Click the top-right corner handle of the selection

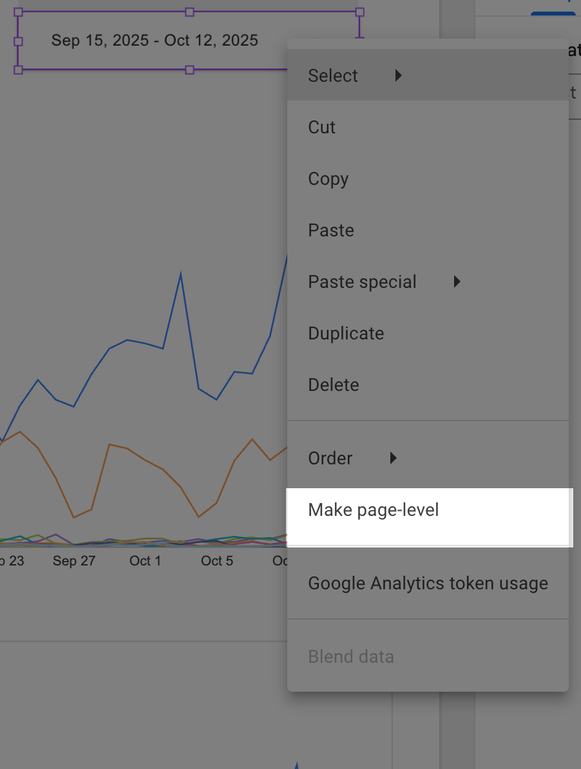coord(359,11)
